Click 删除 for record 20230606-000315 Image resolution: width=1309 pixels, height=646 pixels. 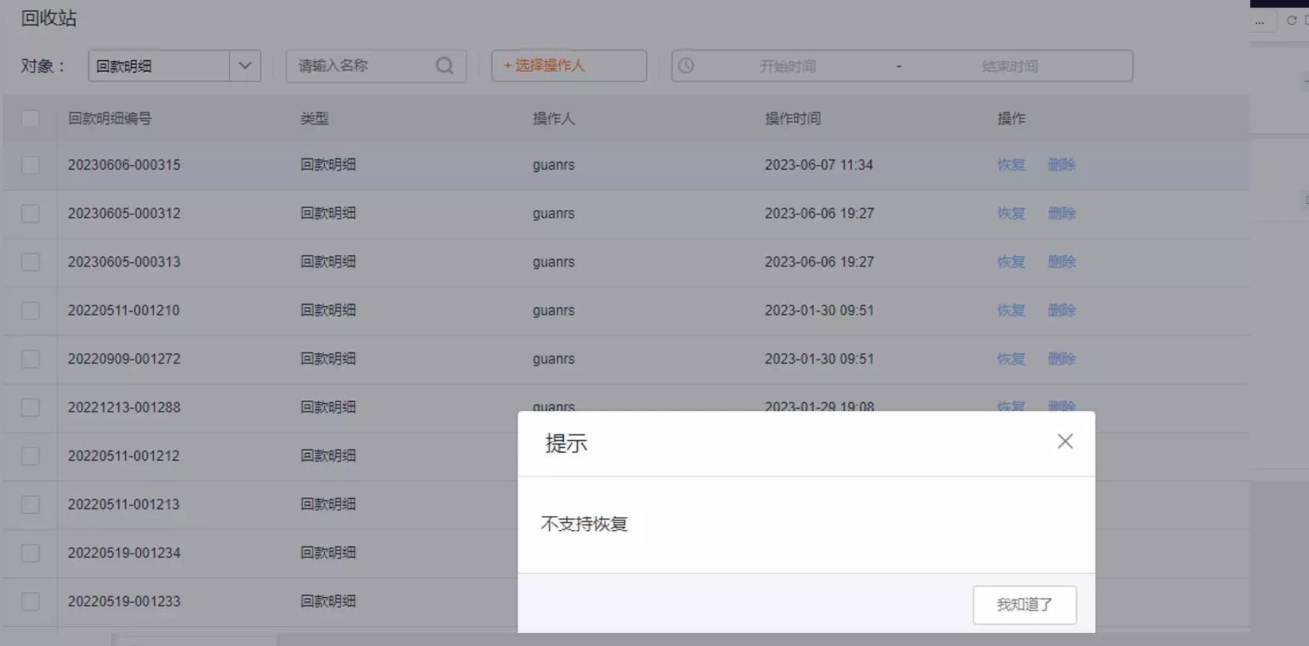click(1061, 165)
